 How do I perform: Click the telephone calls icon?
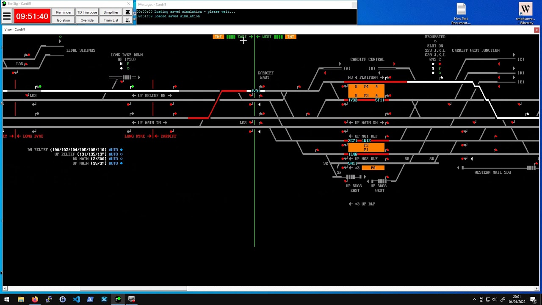click(127, 12)
